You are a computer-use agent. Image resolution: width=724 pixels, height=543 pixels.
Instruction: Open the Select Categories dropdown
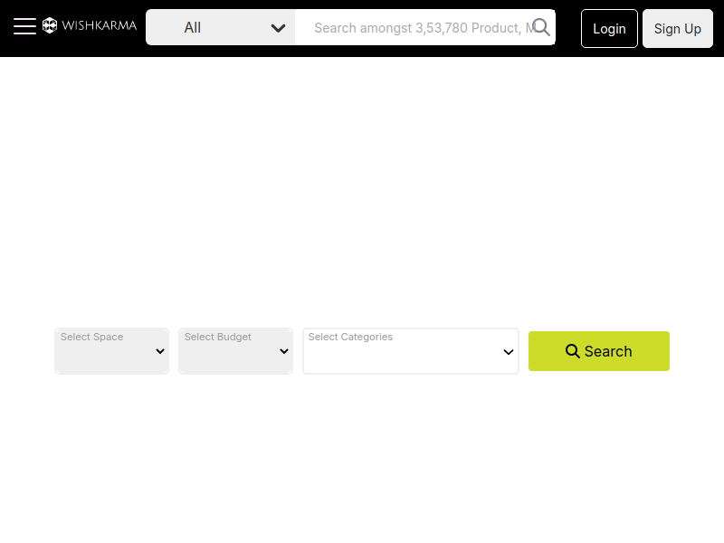pos(411,351)
